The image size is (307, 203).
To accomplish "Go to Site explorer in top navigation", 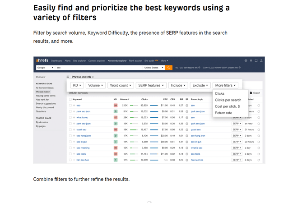I will 79,61.
